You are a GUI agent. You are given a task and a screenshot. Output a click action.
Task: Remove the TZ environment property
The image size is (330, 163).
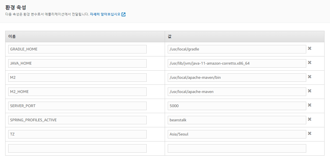(310, 134)
